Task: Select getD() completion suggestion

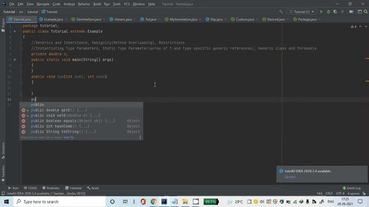Action: click(x=81, y=110)
